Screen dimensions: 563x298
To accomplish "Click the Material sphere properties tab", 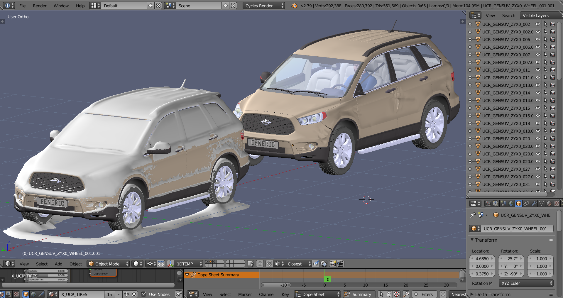I will 549,204.
